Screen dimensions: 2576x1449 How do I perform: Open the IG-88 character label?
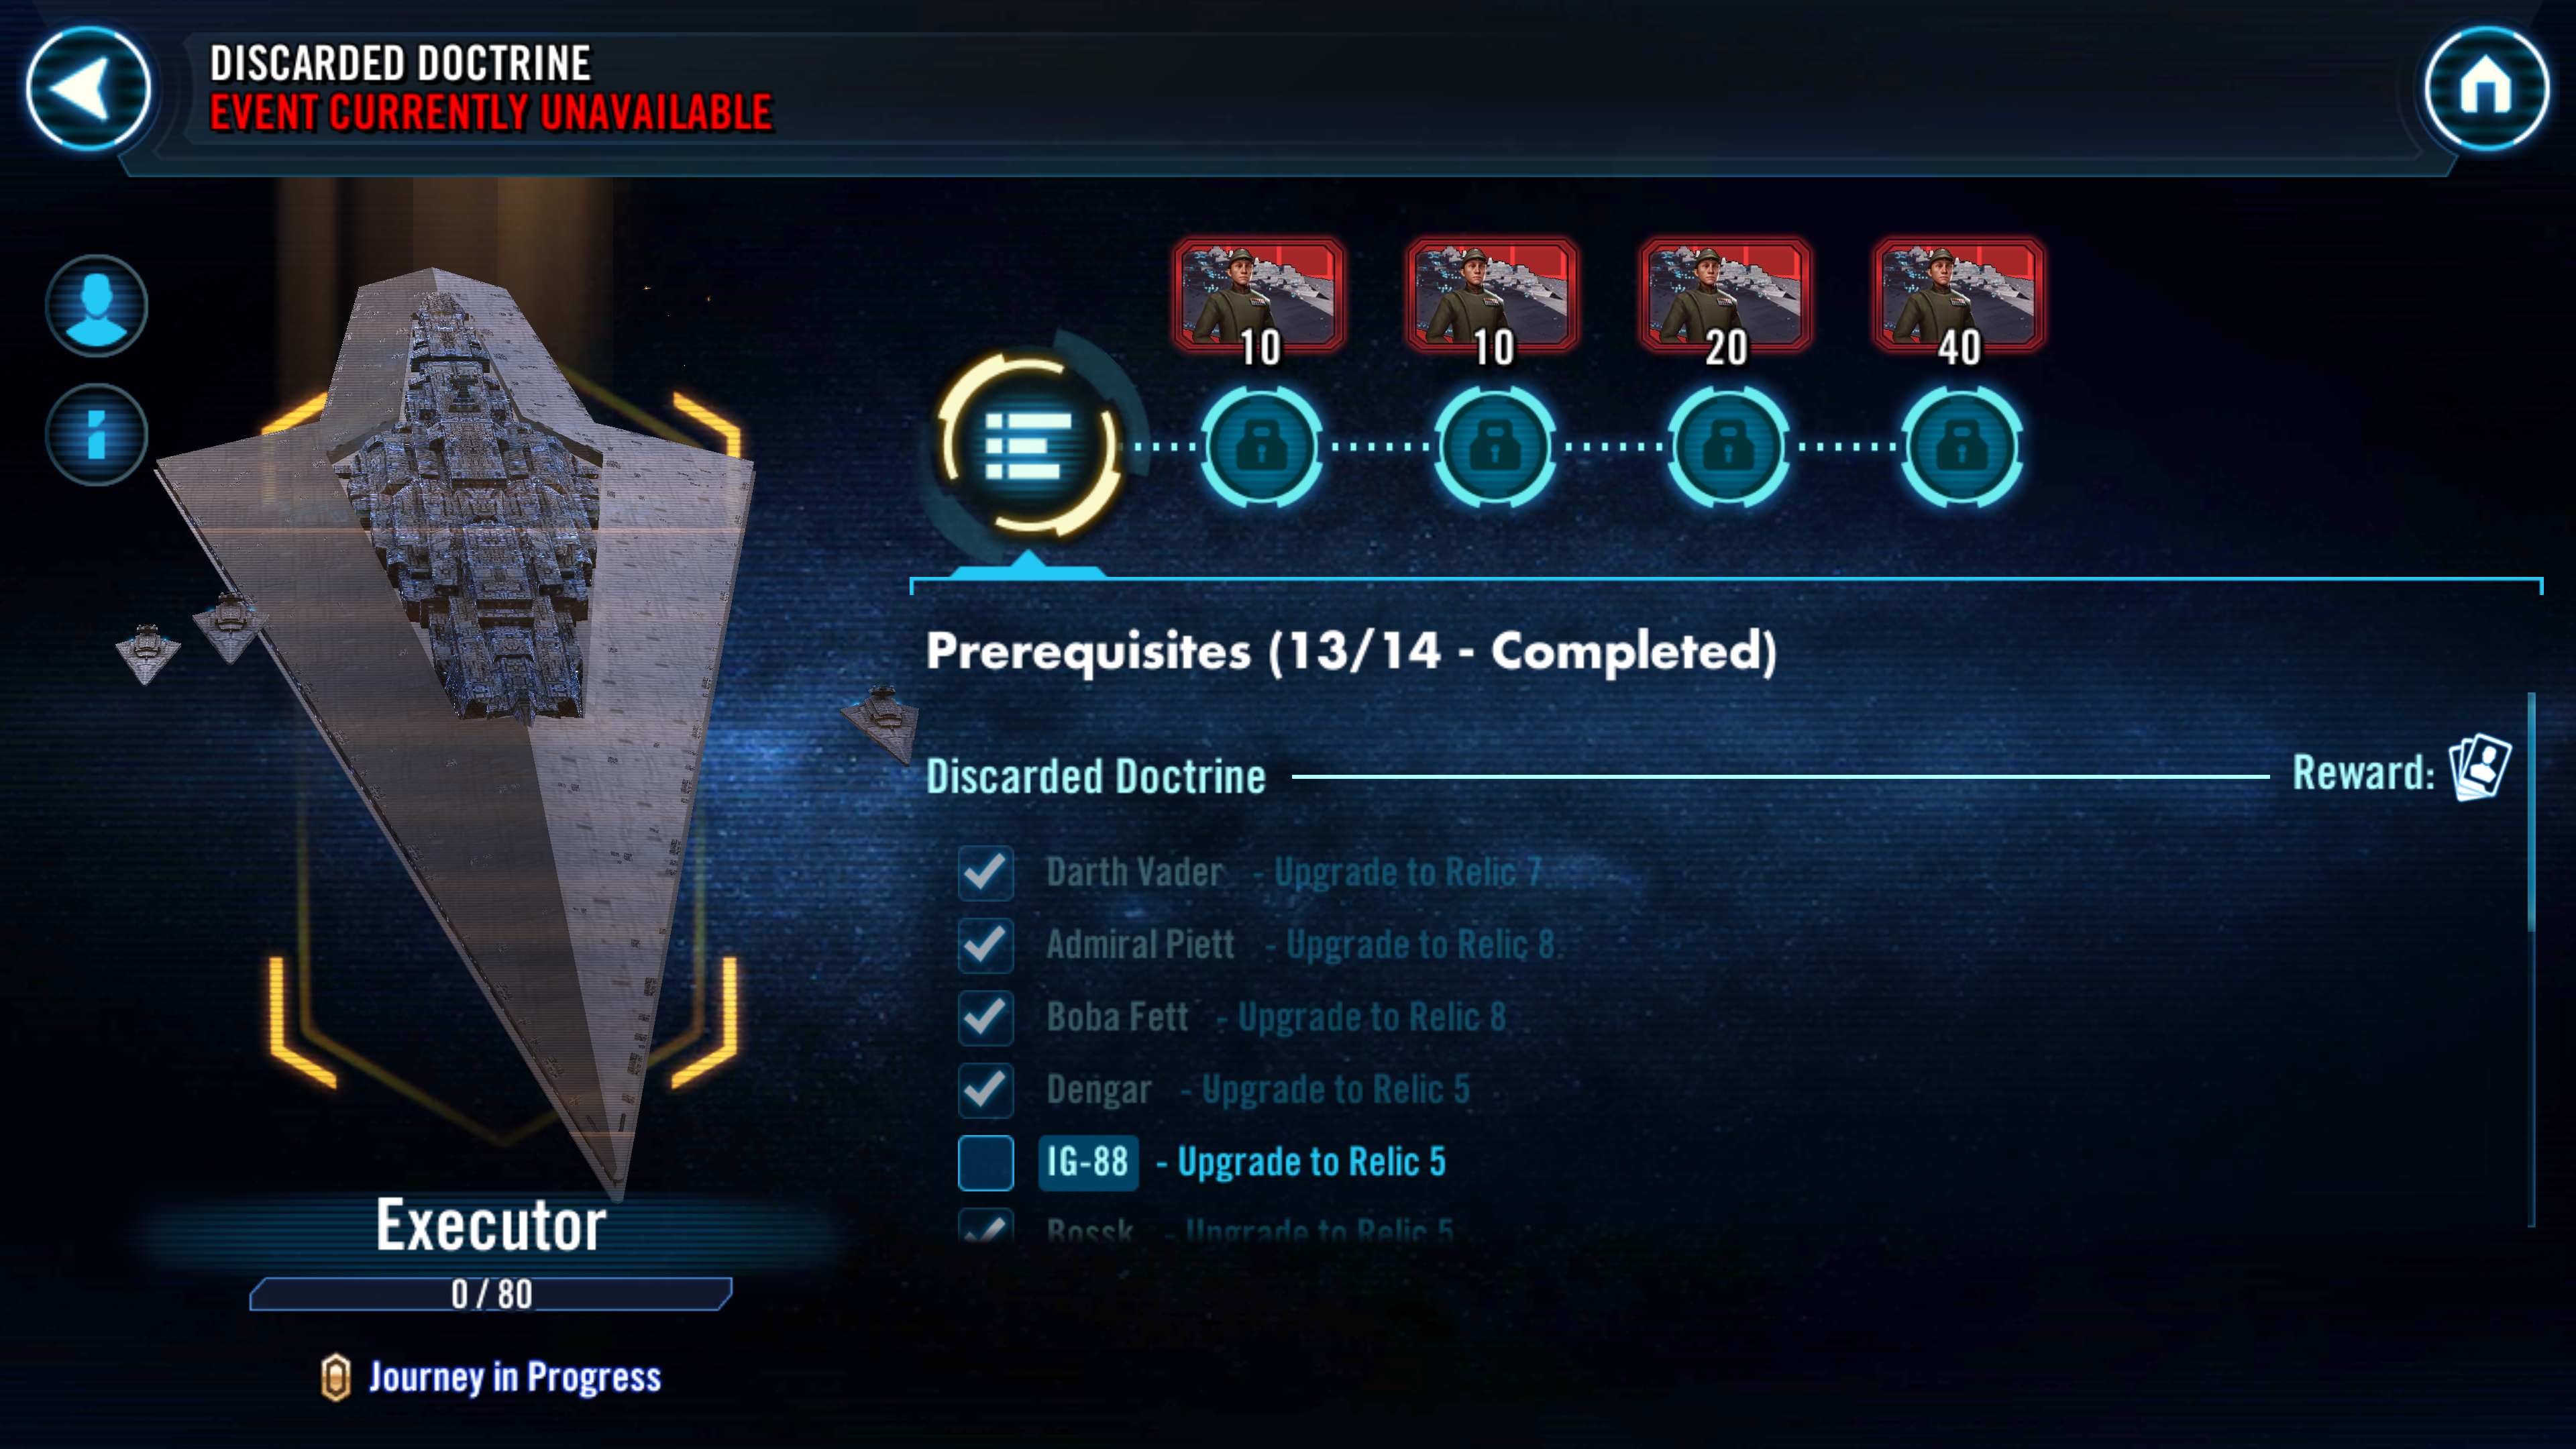click(1088, 1162)
